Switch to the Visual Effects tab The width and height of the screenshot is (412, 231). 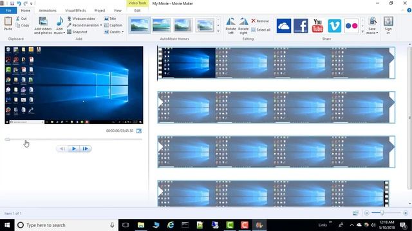pyautogui.click(x=75, y=10)
